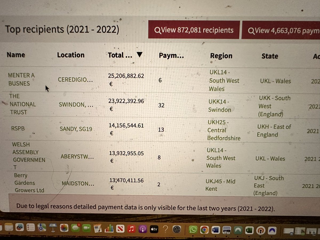Click the UKH25 - Central Bedfordshire region
Screen dimensions: 320x240
pos(224,130)
